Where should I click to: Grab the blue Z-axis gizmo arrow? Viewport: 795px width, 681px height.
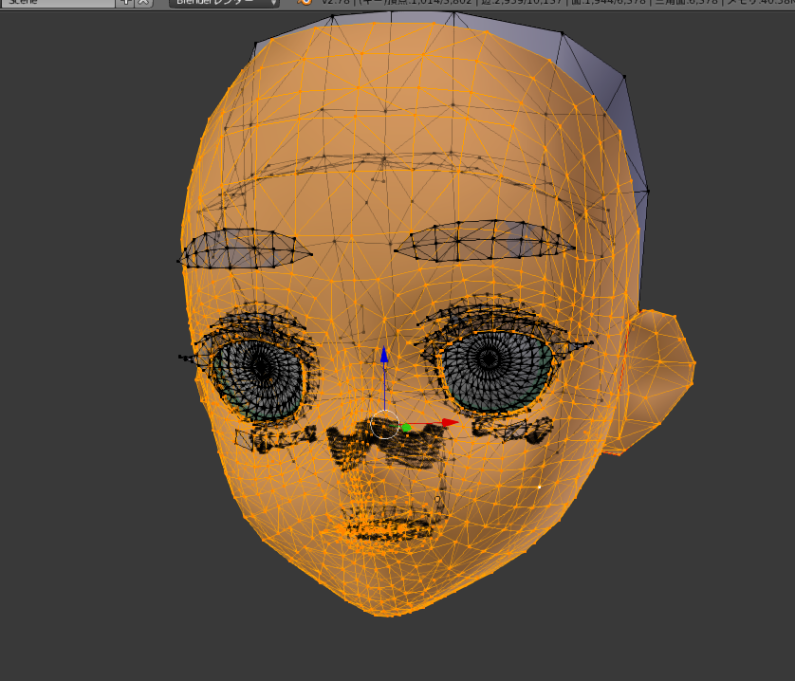coord(384,355)
